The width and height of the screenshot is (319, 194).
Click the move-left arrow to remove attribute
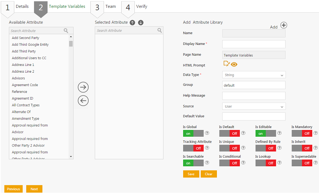click(x=83, y=101)
